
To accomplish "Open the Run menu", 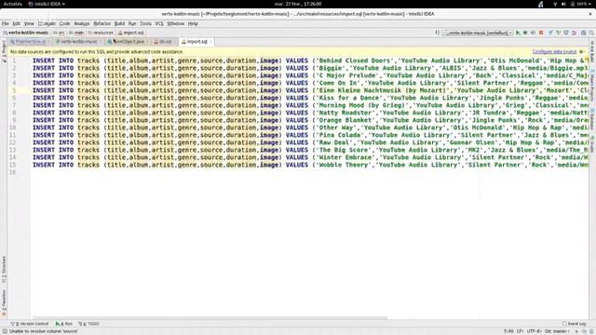I will pos(132,23).
